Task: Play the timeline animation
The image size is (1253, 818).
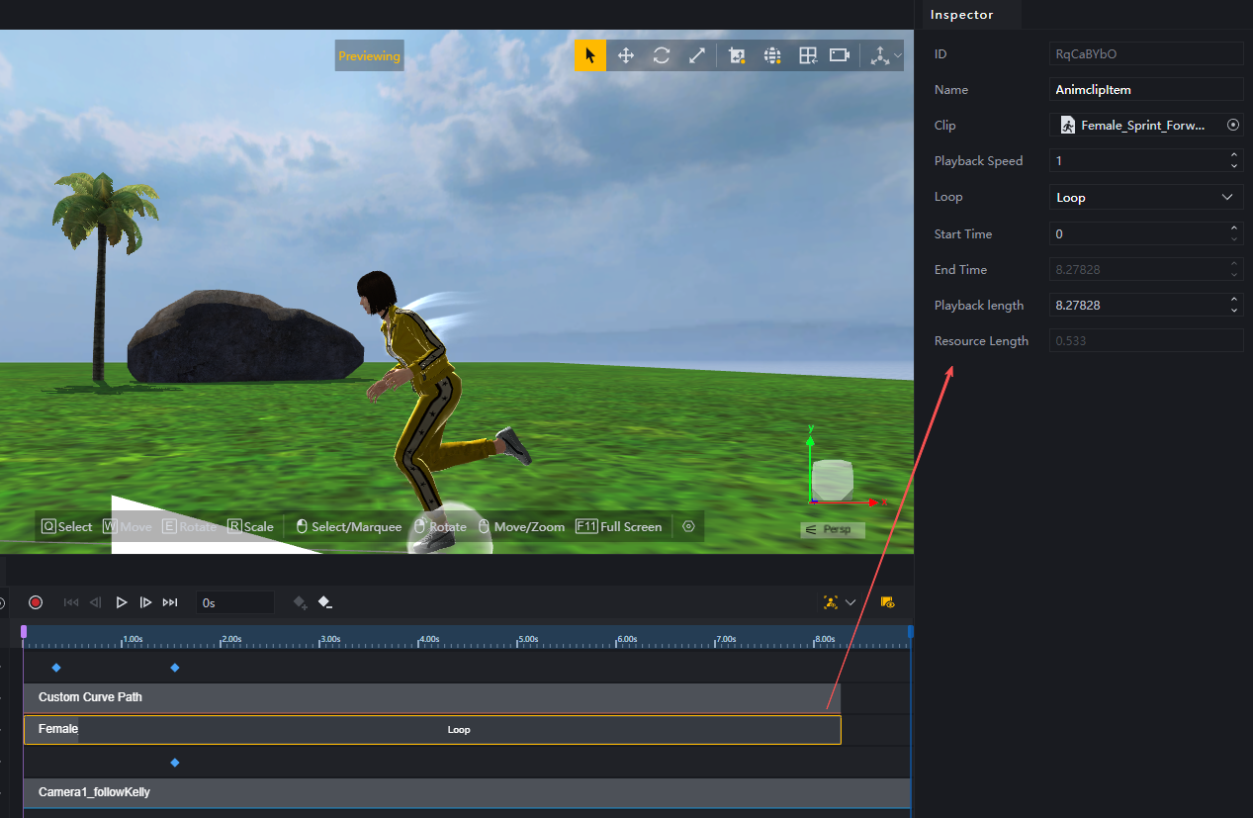Action: coord(122,602)
